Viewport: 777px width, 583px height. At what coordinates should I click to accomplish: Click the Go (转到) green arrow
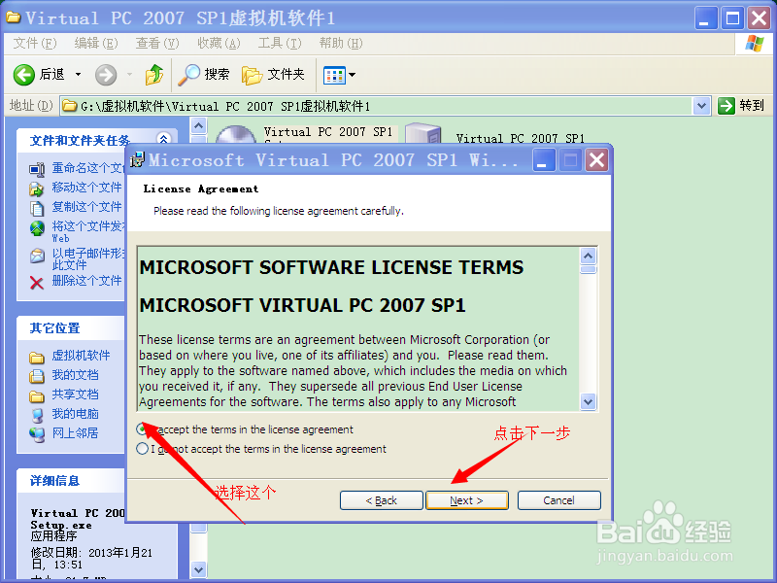click(x=726, y=106)
